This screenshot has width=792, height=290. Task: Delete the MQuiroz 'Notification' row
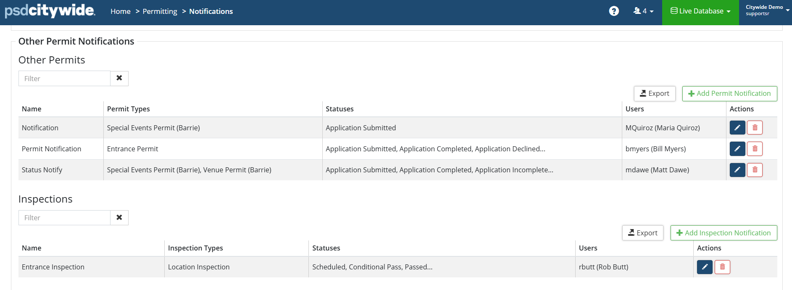point(755,128)
